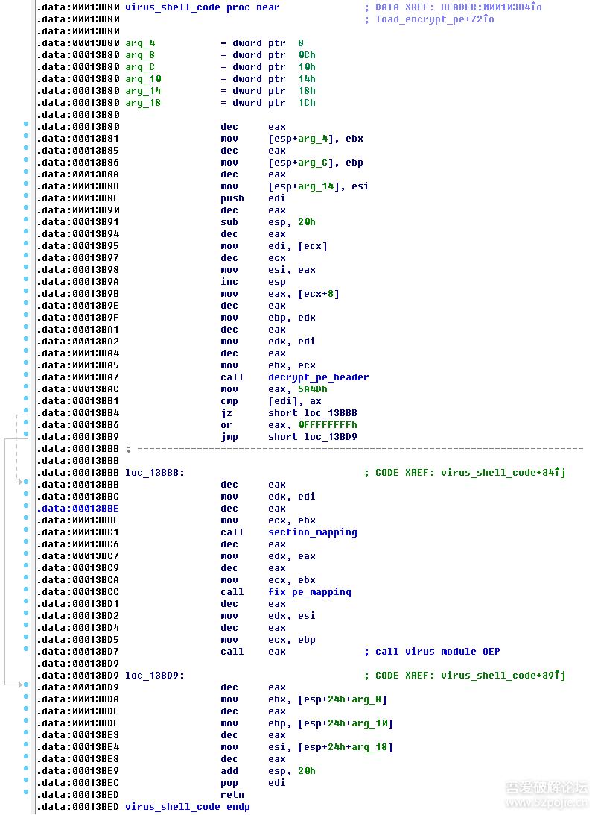Click the comment 'call virus module OEP'
Image resolution: width=595 pixels, height=815 pixels.
point(438,652)
